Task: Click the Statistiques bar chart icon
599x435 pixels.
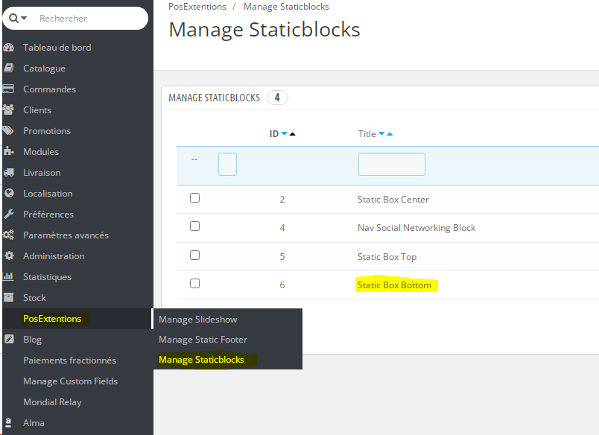Action: [x=8, y=276]
